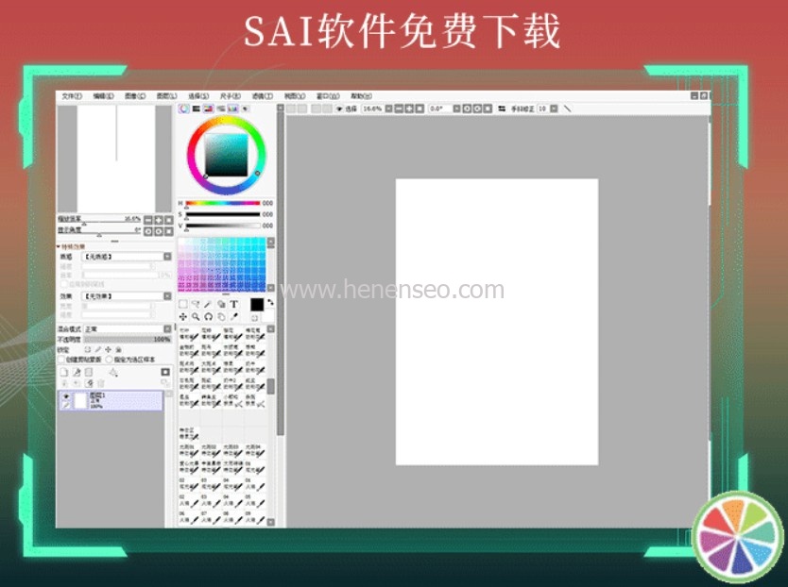Open the 选择(S) menu
Screen dimensions: 788x587
pos(198,96)
